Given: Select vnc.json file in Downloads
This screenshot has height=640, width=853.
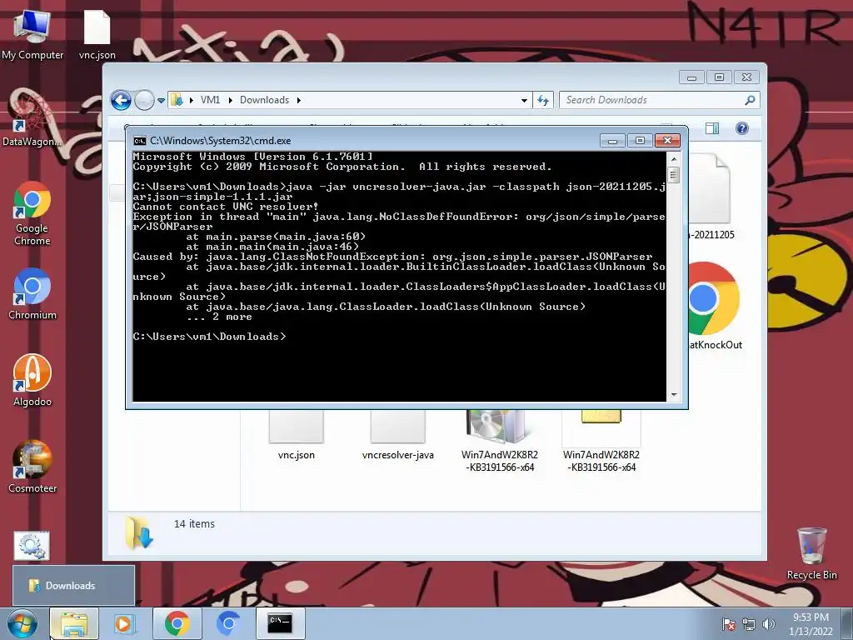Looking at the screenshot, I should 296,435.
